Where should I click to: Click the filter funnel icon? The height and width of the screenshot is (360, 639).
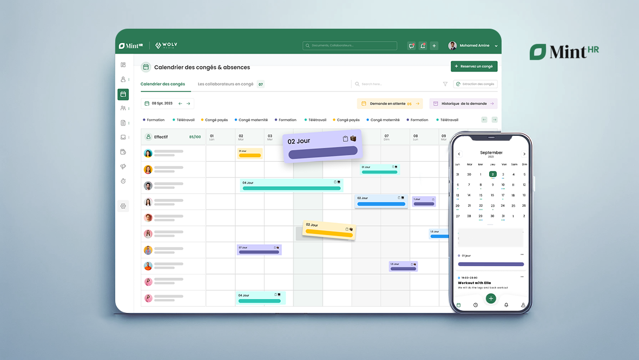tap(445, 84)
